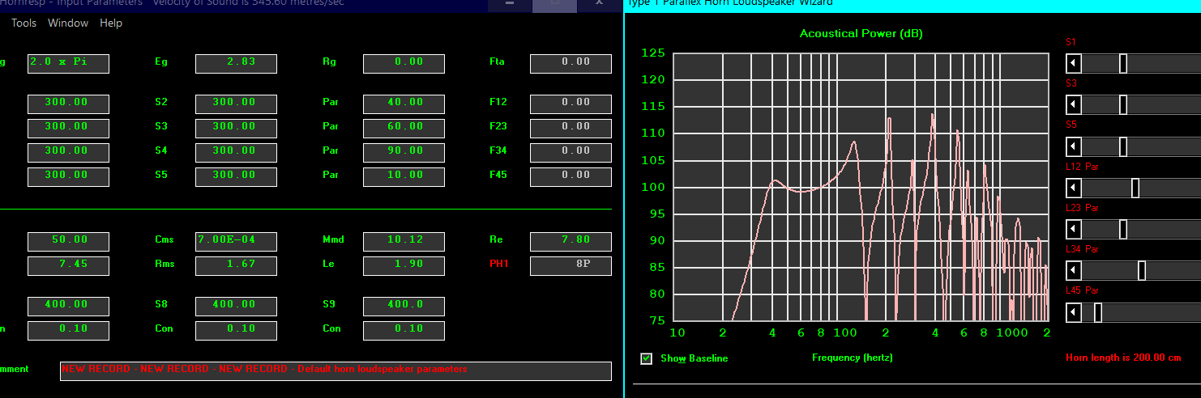Select the S4 field showing 300.00
Image resolution: width=1201 pixels, height=398 pixels.
pyautogui.click(x=236, y=153)
